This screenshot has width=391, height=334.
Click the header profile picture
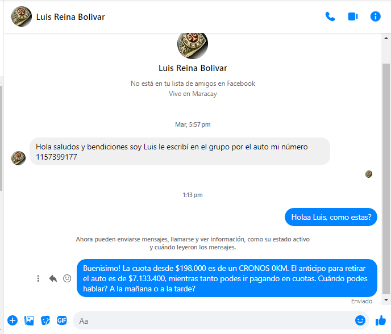coord(22,16)
